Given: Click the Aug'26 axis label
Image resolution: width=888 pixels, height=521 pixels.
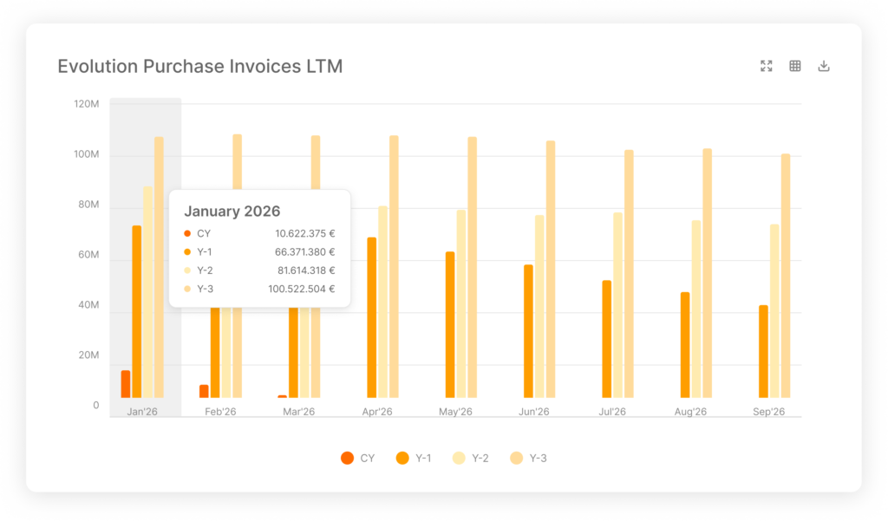Looking at the screenshot, I should 690,412.
